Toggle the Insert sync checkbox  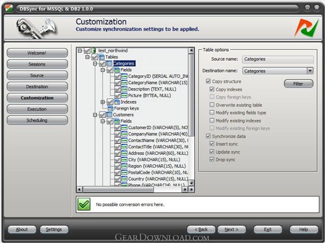point(212,144)
